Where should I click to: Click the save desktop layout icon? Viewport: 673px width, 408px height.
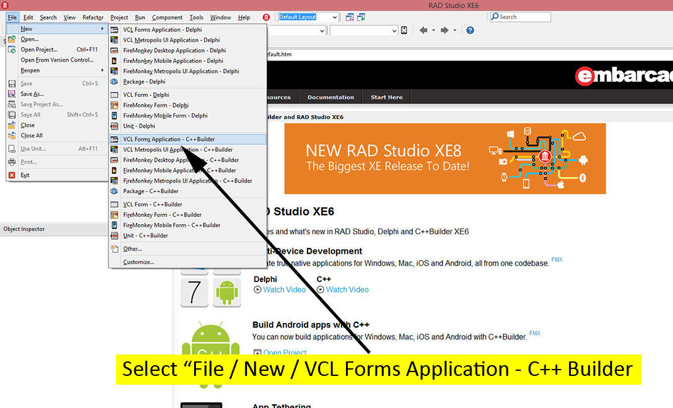pos(350,17)
